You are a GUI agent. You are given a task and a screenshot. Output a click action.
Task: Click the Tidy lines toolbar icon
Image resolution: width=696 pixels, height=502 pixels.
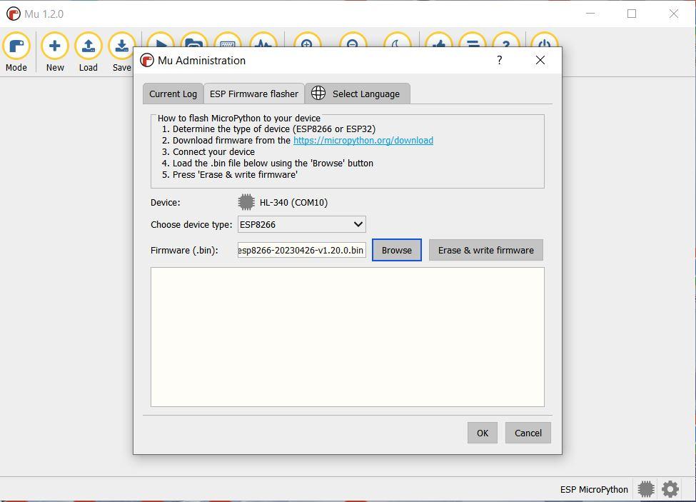[x=473, y=39]
